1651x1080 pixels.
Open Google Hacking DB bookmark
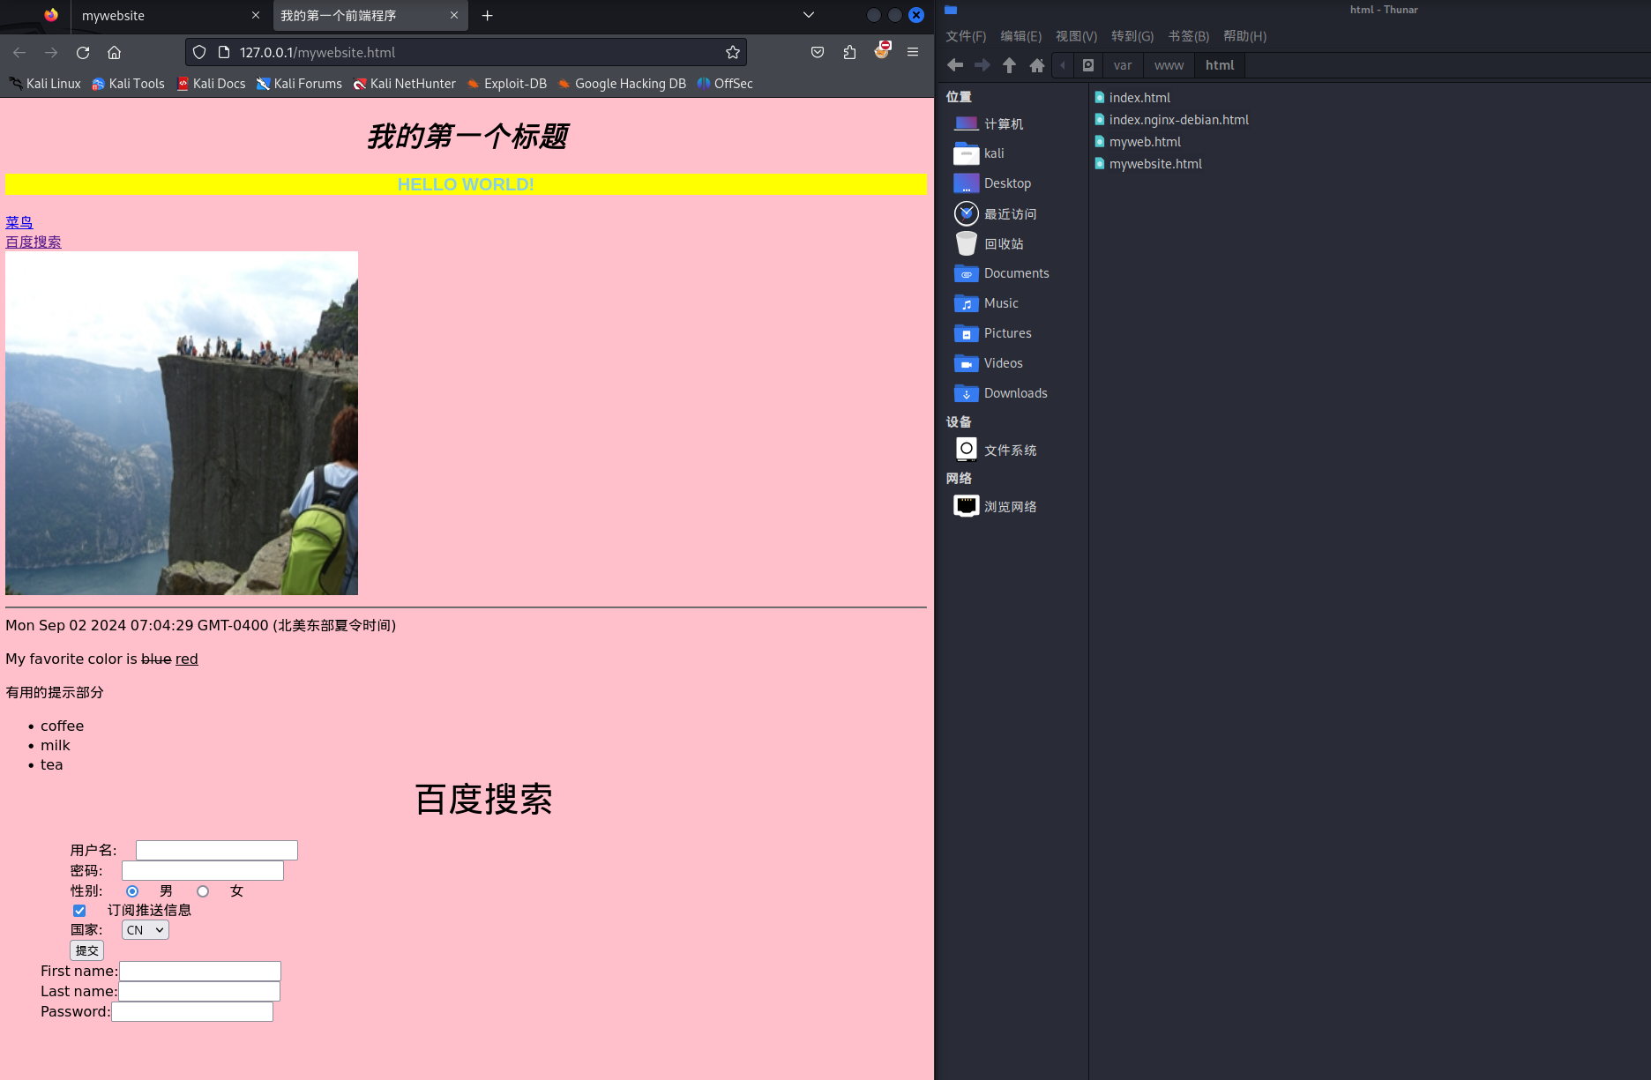622,84
